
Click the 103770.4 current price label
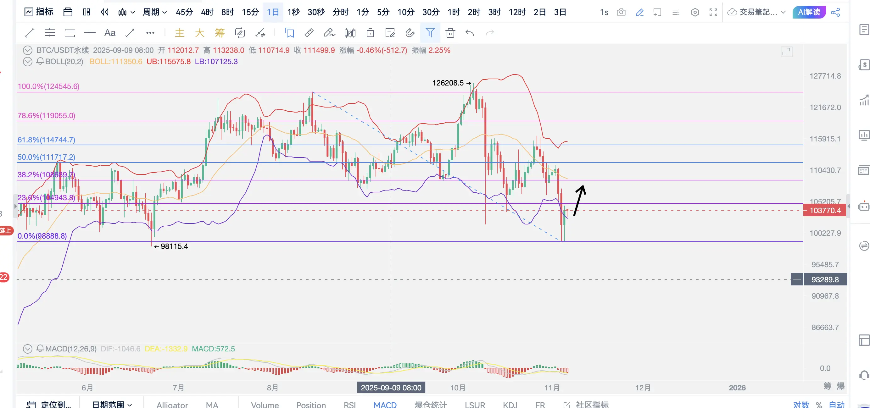(825, 211)
